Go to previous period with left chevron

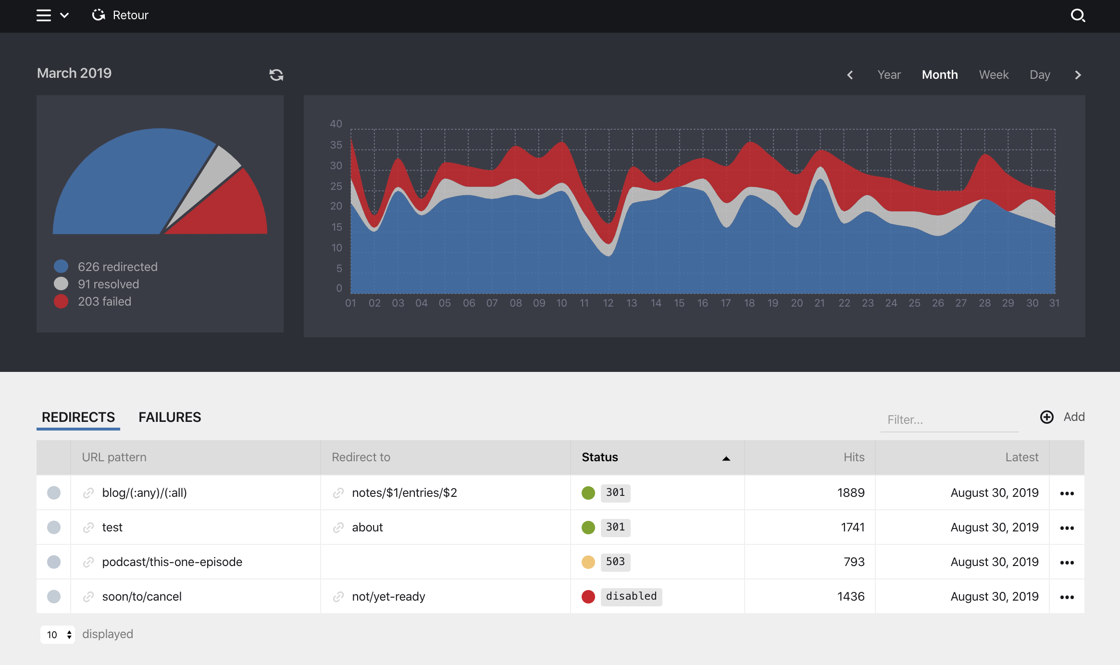(x=850, y=75)
